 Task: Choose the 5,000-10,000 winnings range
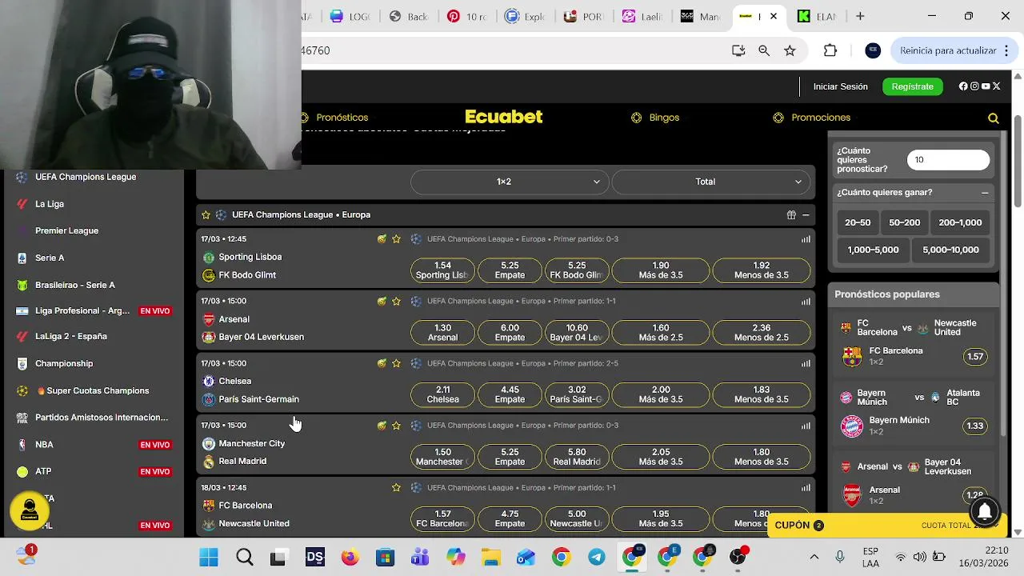click(x=950, y=250)
